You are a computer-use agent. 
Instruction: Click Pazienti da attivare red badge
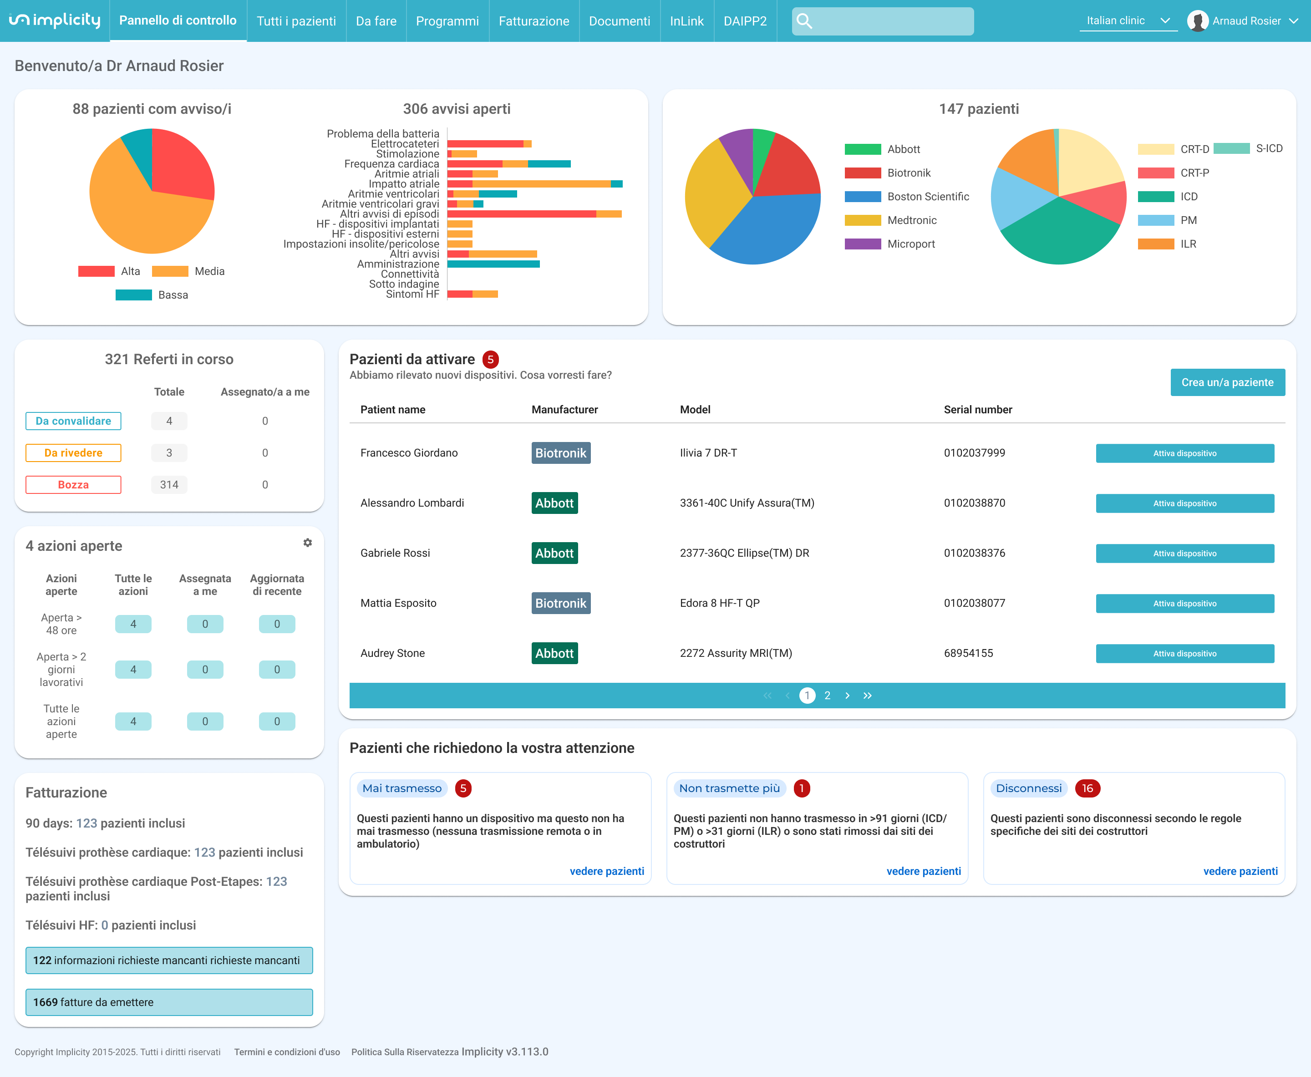pos(490,359)
